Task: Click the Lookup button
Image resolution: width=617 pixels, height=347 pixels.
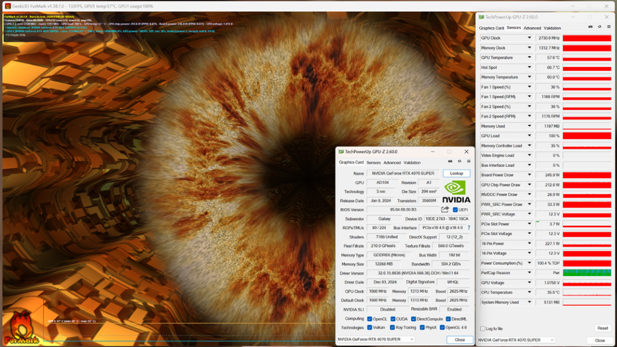Action: 456,173
